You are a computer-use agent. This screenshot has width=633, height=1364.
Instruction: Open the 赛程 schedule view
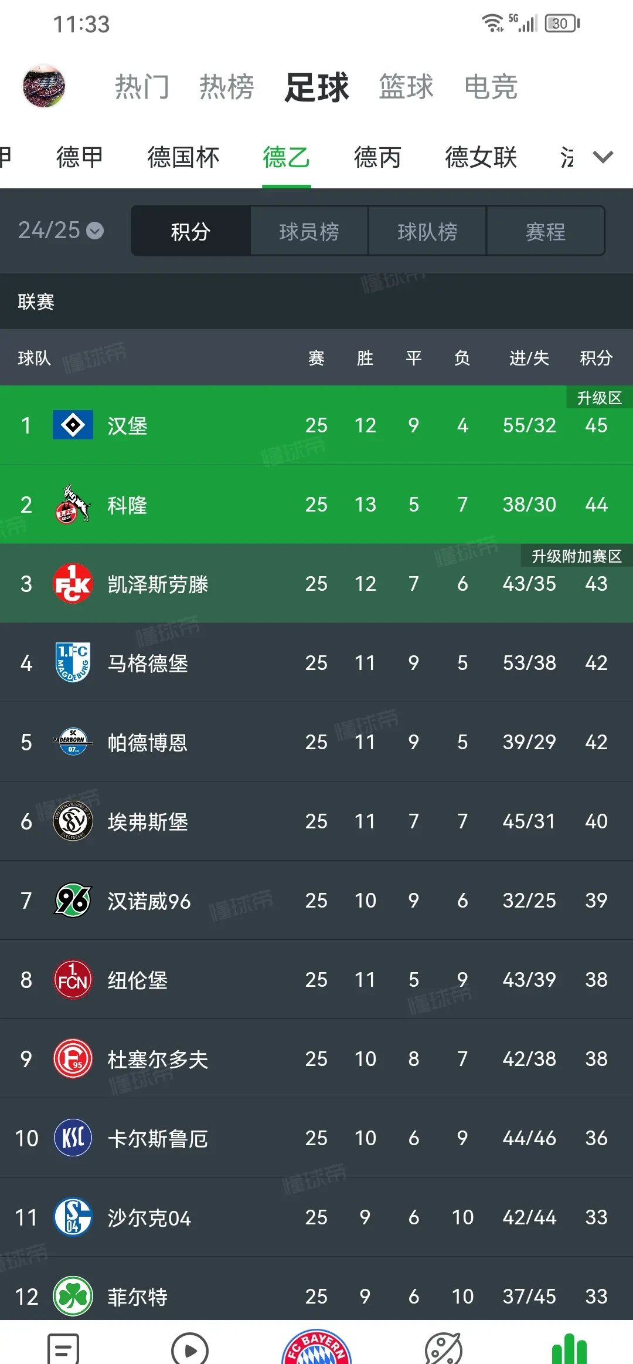pyautogui.click(x=546, y=231)
